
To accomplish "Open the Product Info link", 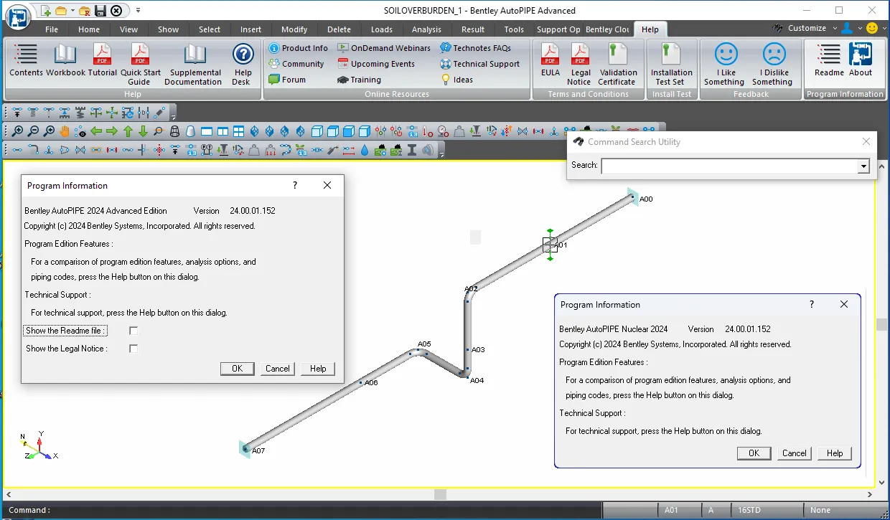I will tap(299, 48).
